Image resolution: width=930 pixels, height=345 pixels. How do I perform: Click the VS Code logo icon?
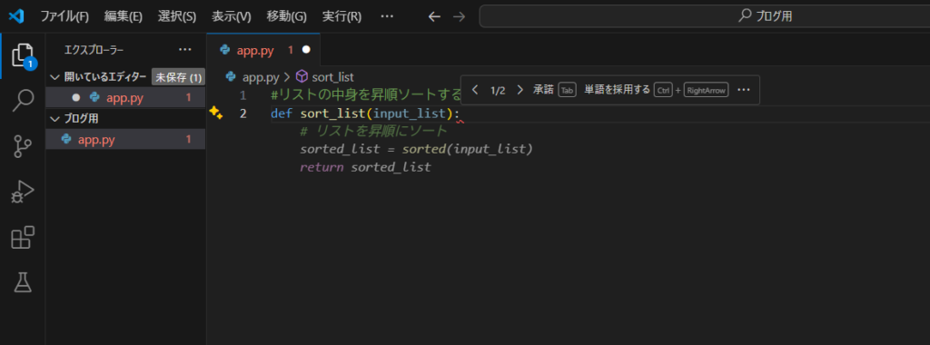tap(15, 16)
